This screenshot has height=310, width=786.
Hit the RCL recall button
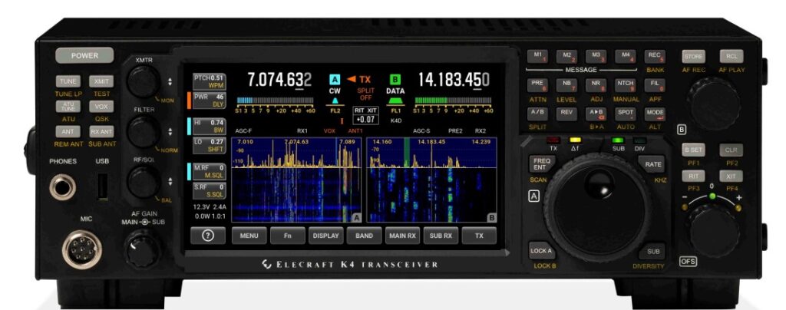pos(731,56)
